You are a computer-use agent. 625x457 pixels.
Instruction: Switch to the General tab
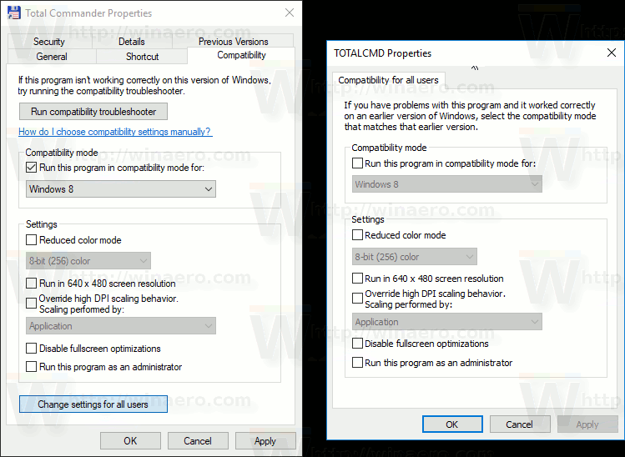[x=52, y=57]
